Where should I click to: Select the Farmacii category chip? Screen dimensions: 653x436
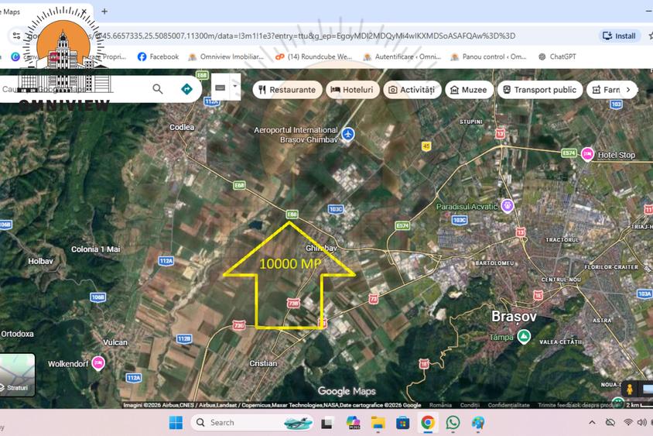[x=605, y=90]
